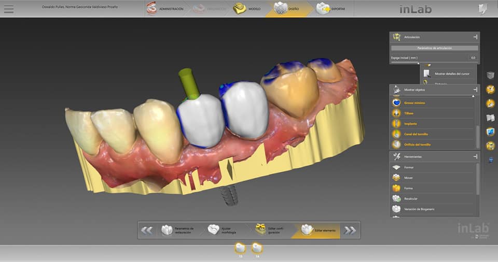Open Editar configuración step
The image size is (498, 262).
point(271,230)
